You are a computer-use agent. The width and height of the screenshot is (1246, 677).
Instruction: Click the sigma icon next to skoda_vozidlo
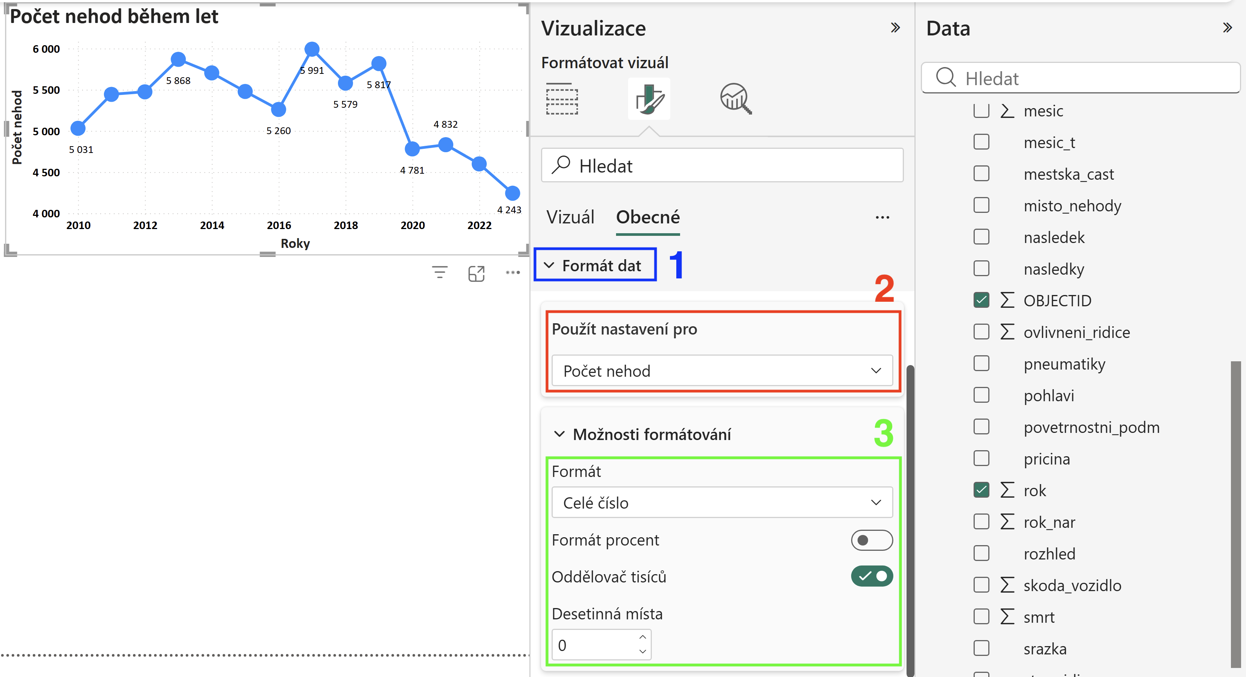coord(1007,585)
